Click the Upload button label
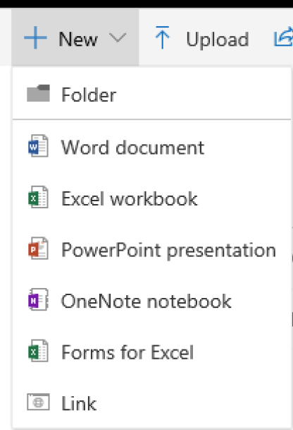Viewport: 293px width, 430px height. [218, 39]
